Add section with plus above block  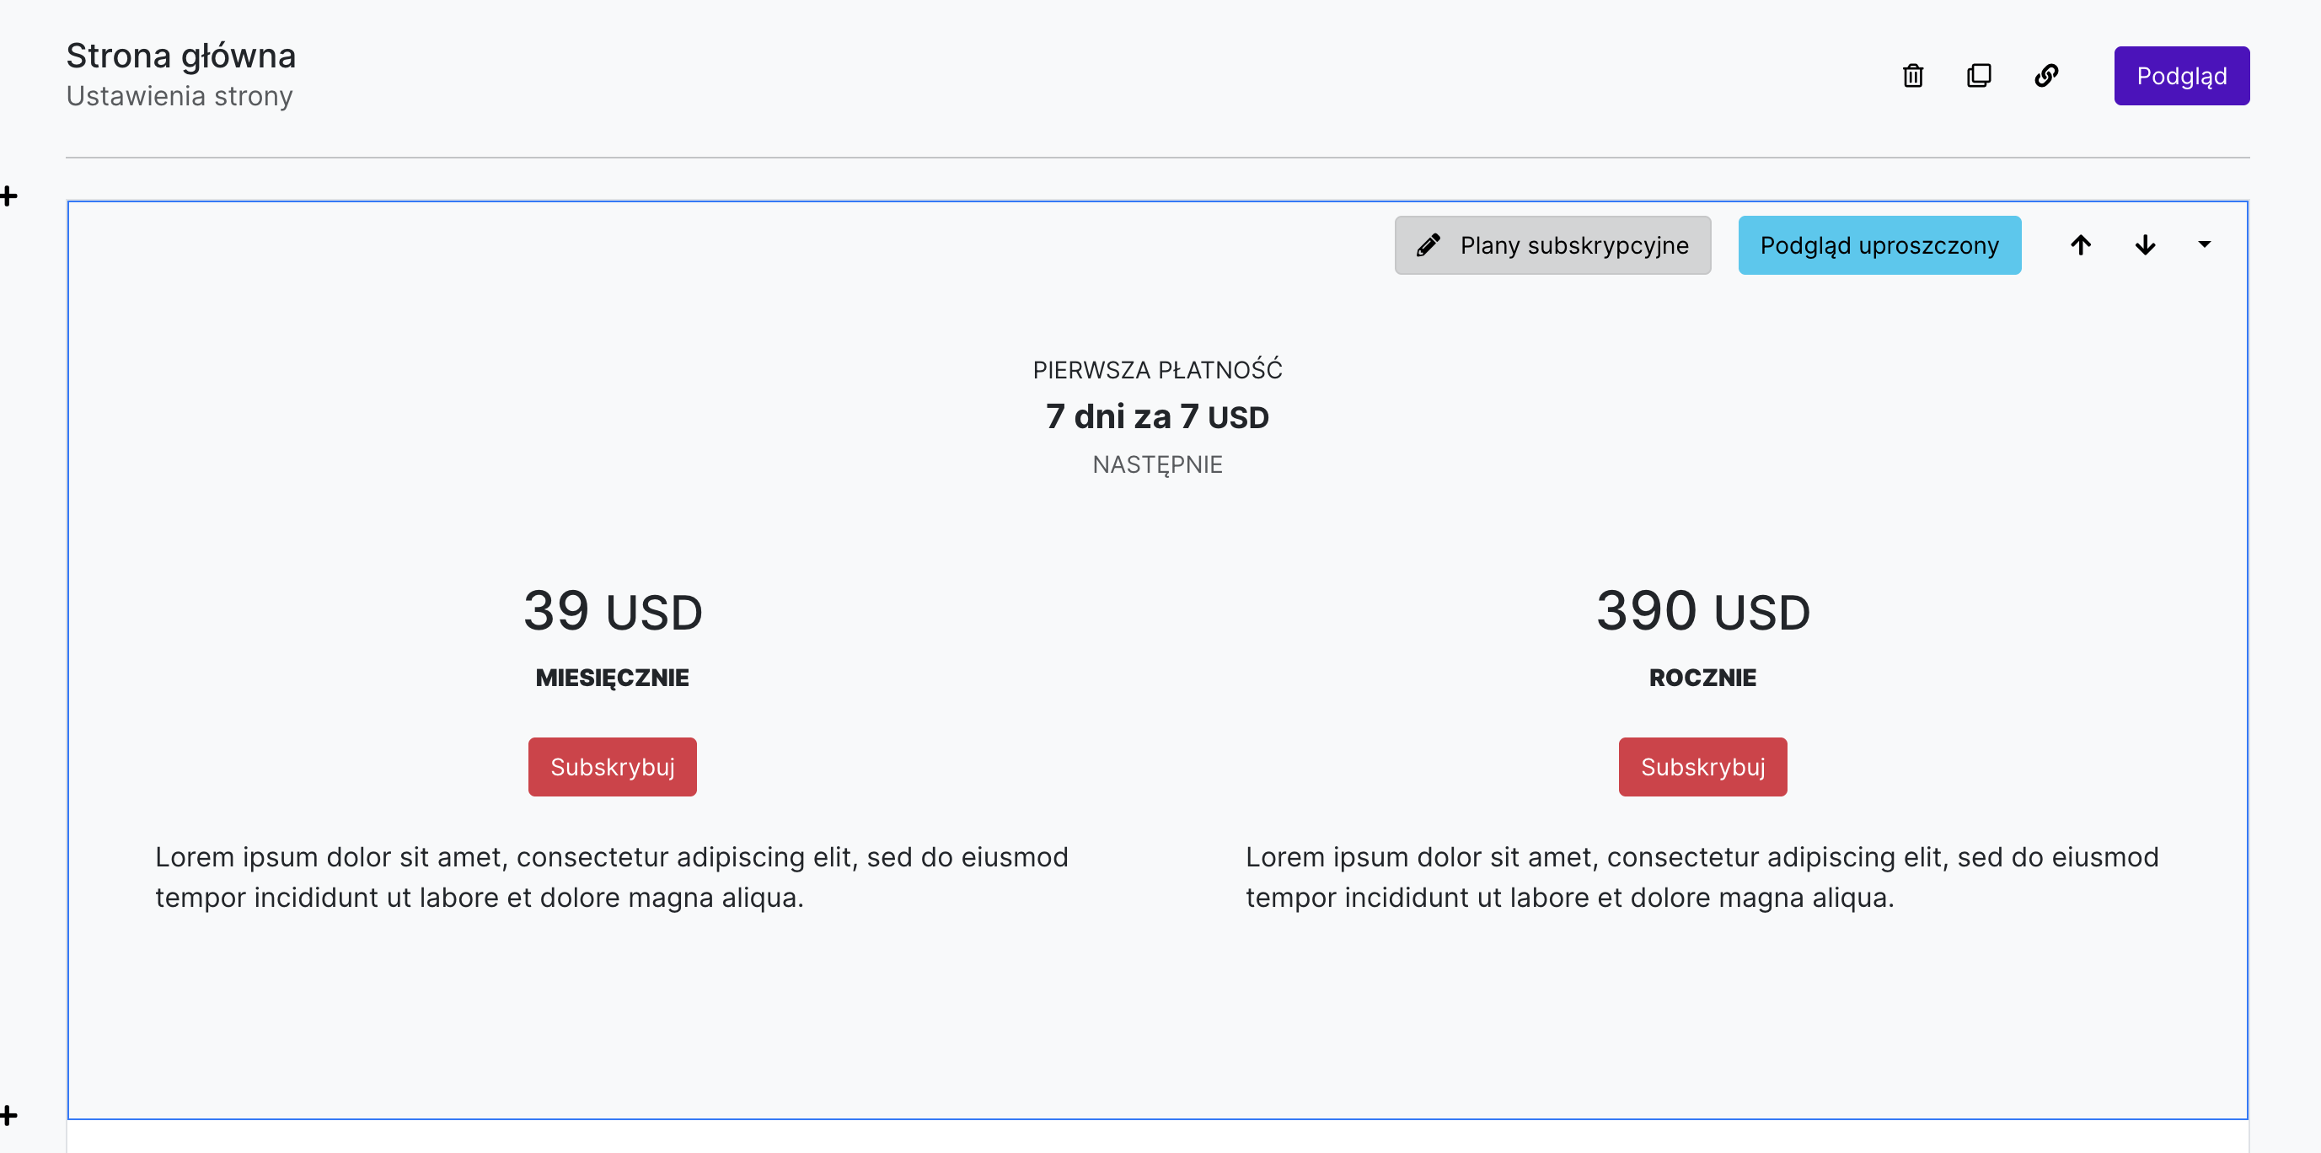[9, 196]
